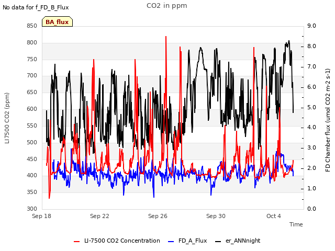
Task: Click the Time x-axis label
Action: point(296,224)
